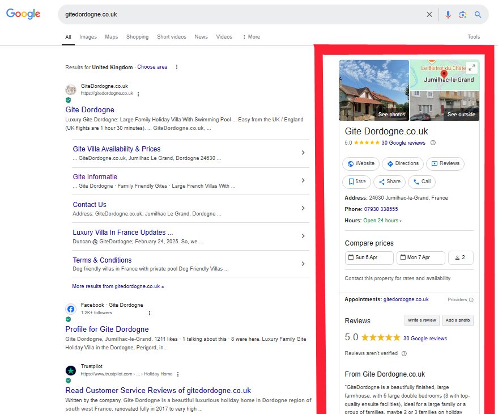Open the More menu
Viewport: 498px width, 414px height.
251,37
